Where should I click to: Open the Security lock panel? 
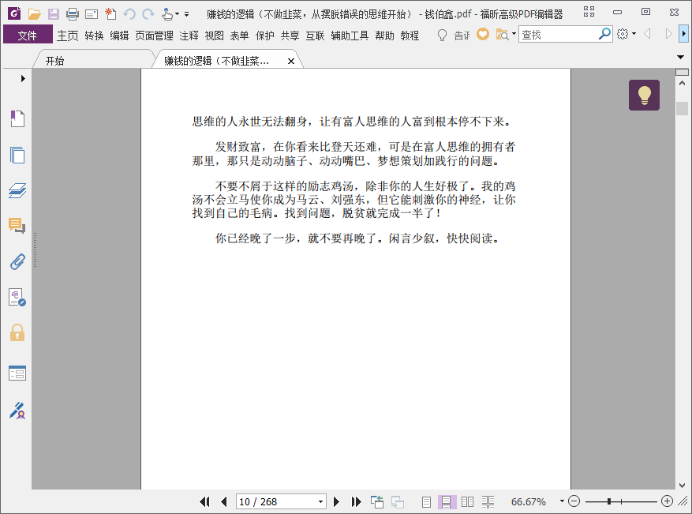17,332
